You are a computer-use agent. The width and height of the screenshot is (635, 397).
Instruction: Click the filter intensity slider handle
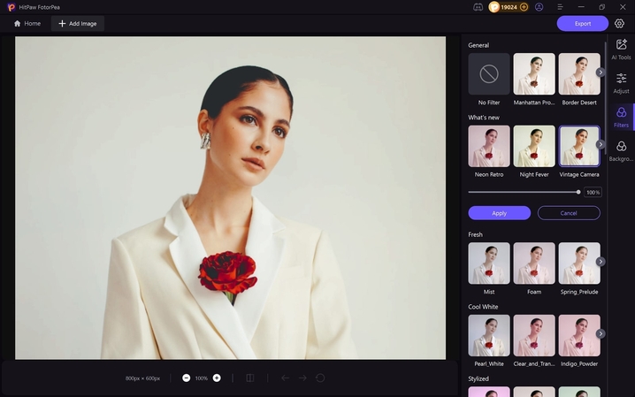coord(578,192)
